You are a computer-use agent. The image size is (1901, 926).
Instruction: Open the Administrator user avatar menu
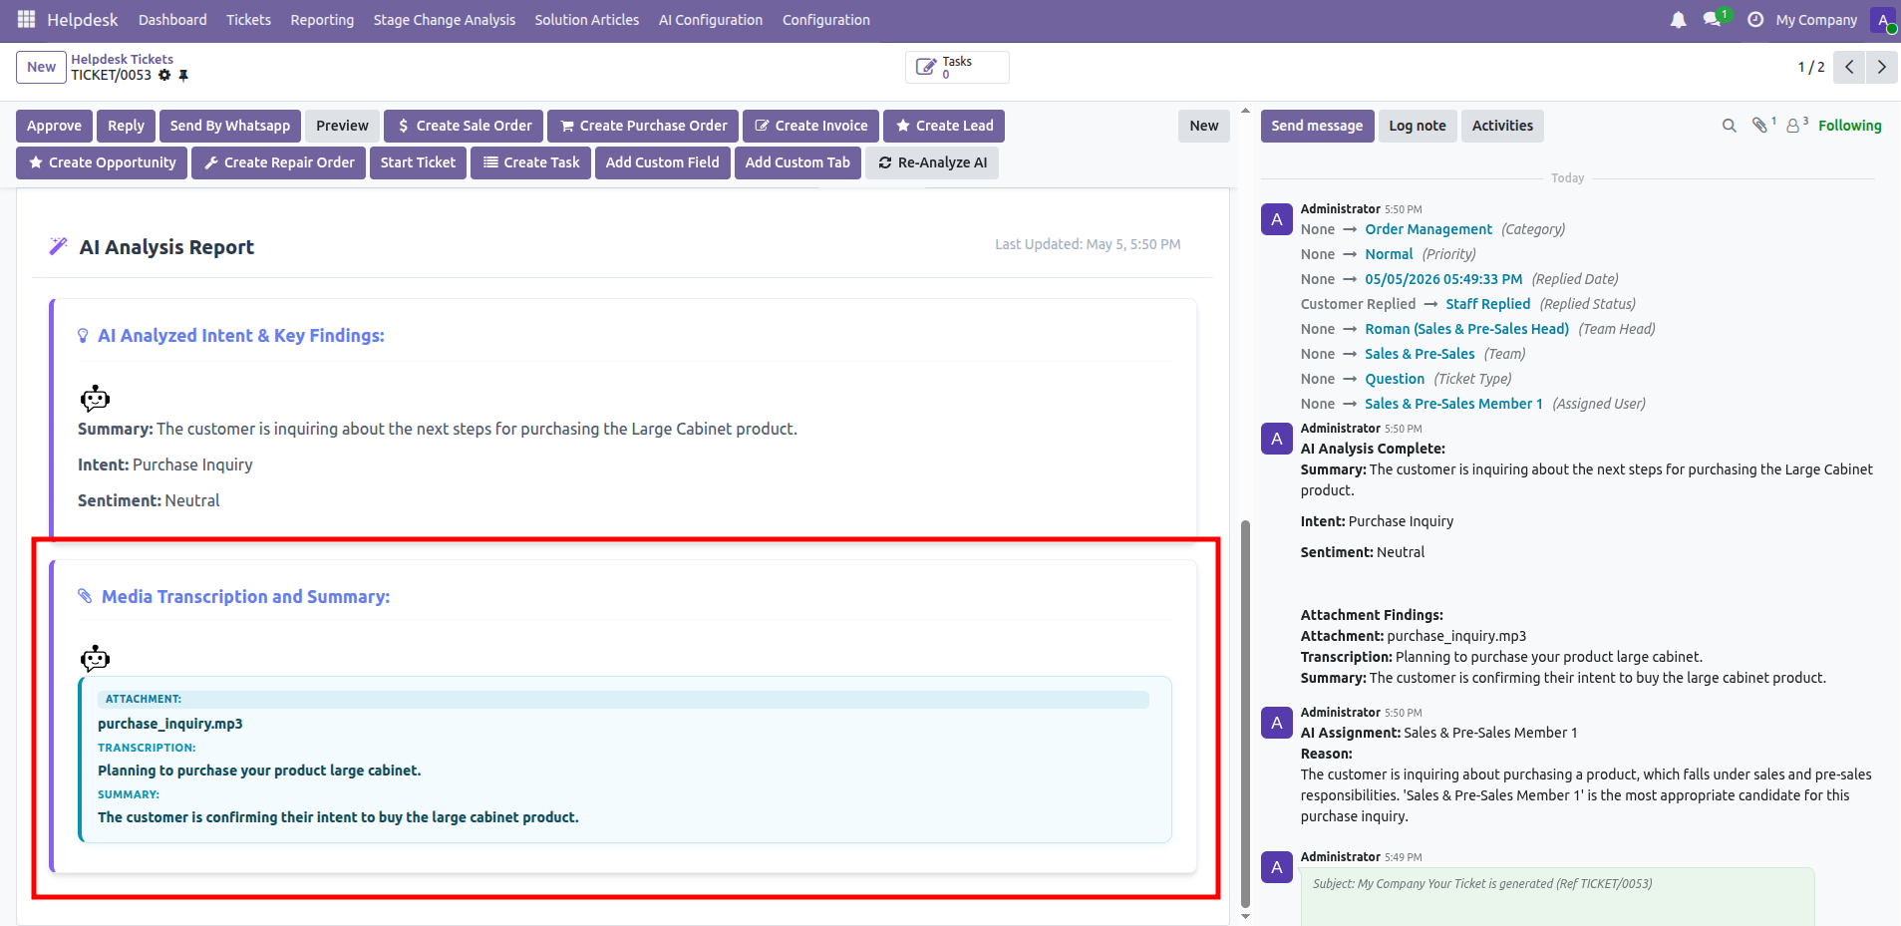coord(1883,20)
